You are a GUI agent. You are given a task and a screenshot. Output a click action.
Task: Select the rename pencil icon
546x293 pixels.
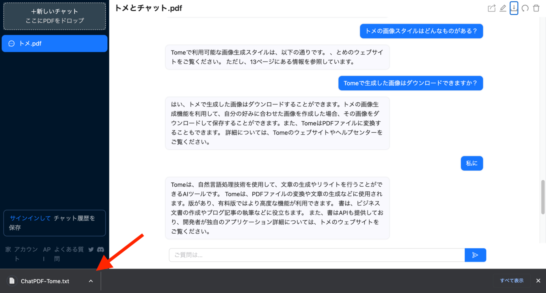pos(503,8)
